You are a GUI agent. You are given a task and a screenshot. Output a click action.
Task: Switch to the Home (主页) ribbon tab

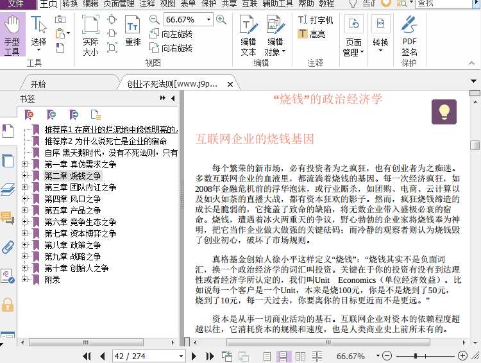tap(49, 4)
